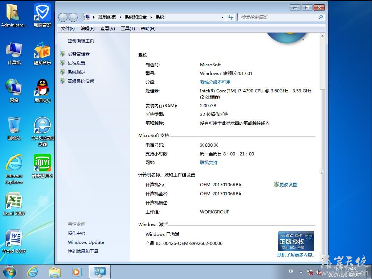Click the vertical scrollbar thumb
Screen dimensions: 372x279
(322, 172)
